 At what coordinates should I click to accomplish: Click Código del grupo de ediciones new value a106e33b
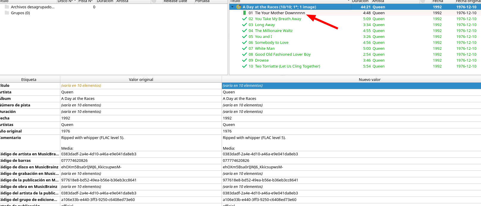coord(351,200)
